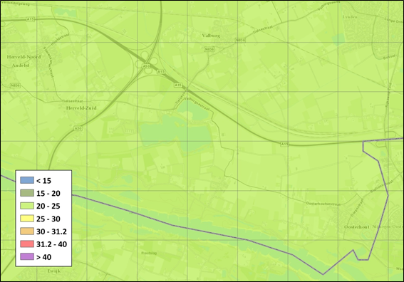
Task: Click the '31.2 - 40' legend label text
Action: (x=51, y=244)
